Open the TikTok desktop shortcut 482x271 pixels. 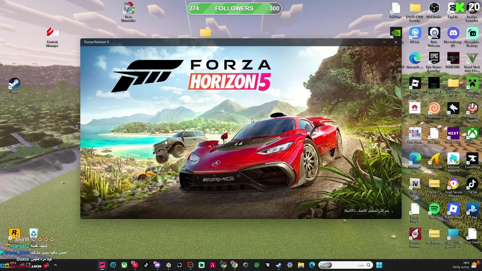pyautogui.click(x=472, y=186)
